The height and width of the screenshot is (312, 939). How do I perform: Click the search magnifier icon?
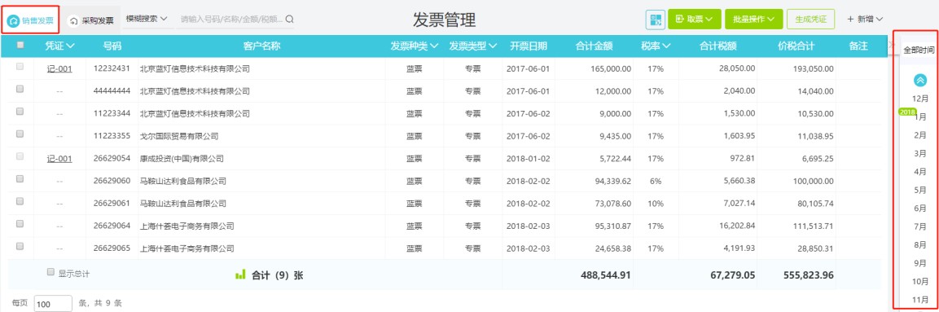pyautogui.click(x=289, y=20)
